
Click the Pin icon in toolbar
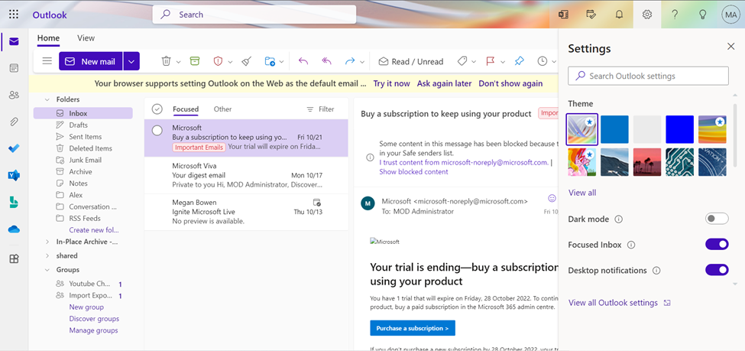(520, 61)
